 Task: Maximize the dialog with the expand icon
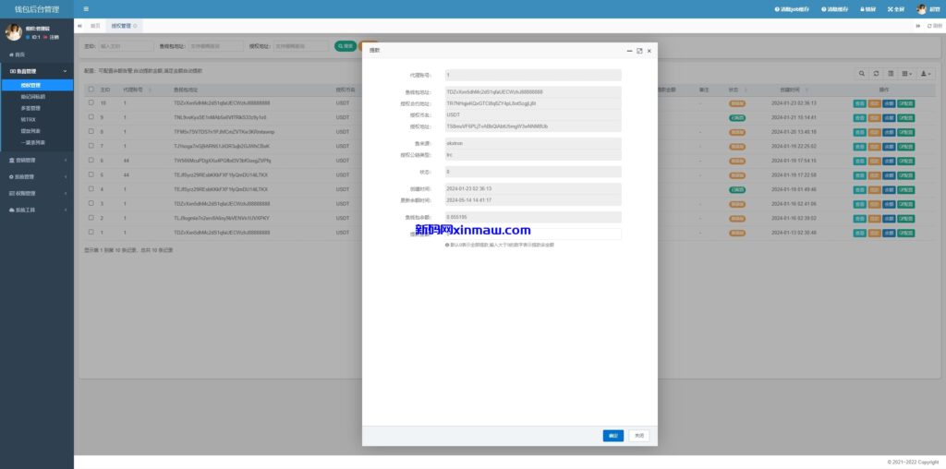[639, 51]
